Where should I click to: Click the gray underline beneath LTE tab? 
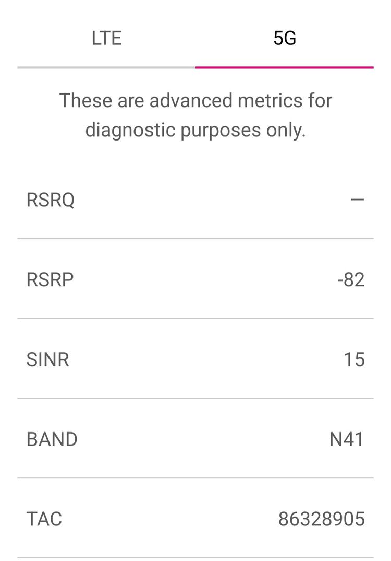coord(106,67)
